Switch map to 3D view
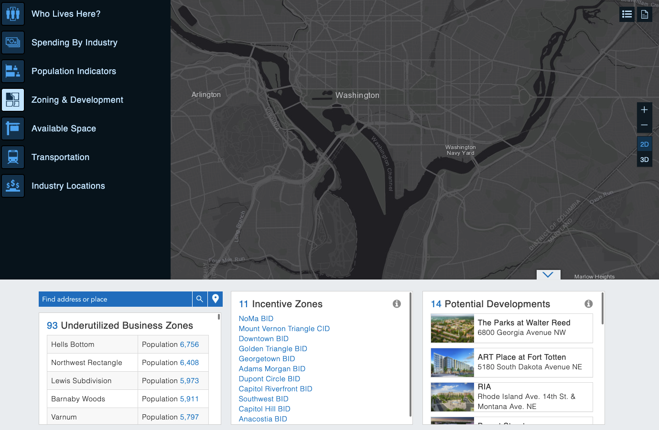Screen dimensions: 659x430 (x=644, y=160)
